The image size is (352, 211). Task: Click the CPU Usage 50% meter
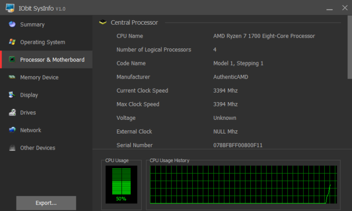point(121,184)
